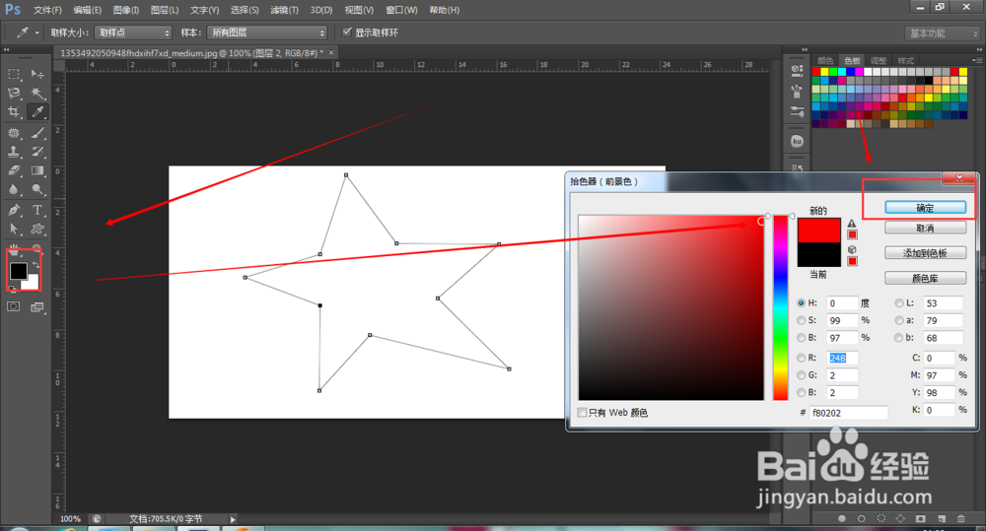Select the Brush tool
Image resolution: width=986 pixels, height=531 pixels.
coord(37,133)
